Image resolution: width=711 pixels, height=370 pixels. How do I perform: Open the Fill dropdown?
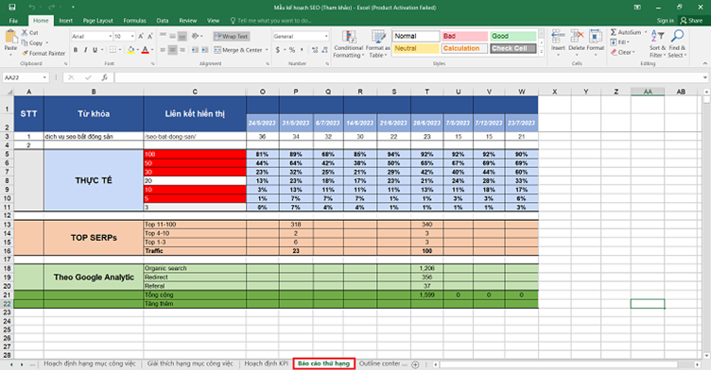621,42
